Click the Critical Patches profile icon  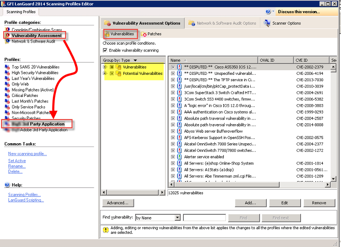click(x=7, y=95)
